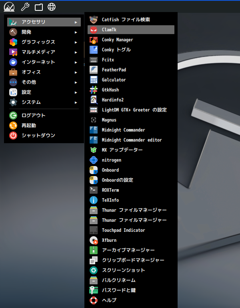Open the オフィス category label

[31, 72]
